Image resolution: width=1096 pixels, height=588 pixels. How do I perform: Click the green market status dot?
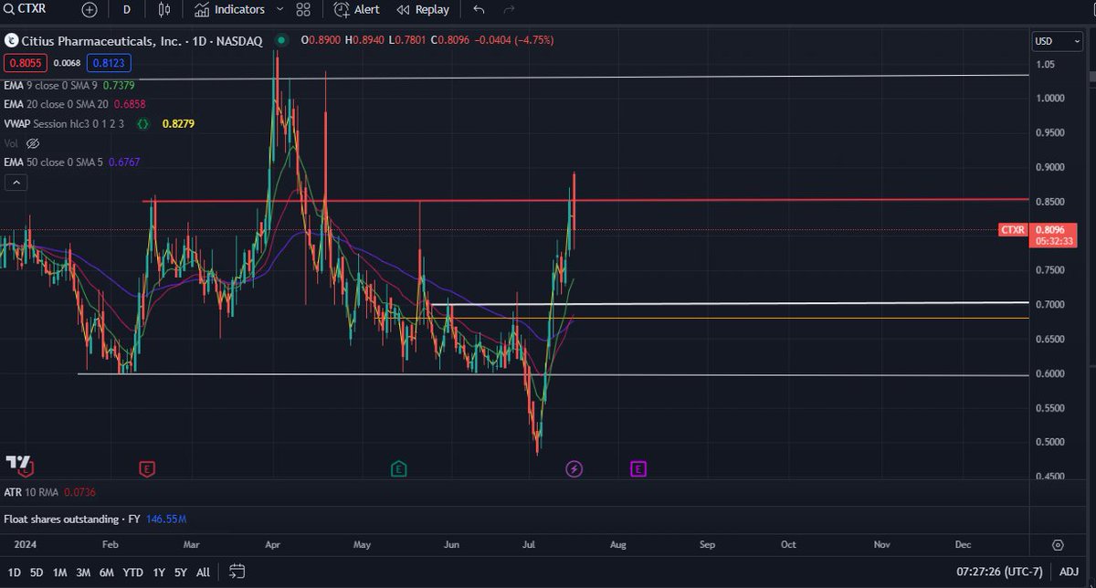(281, 40)
